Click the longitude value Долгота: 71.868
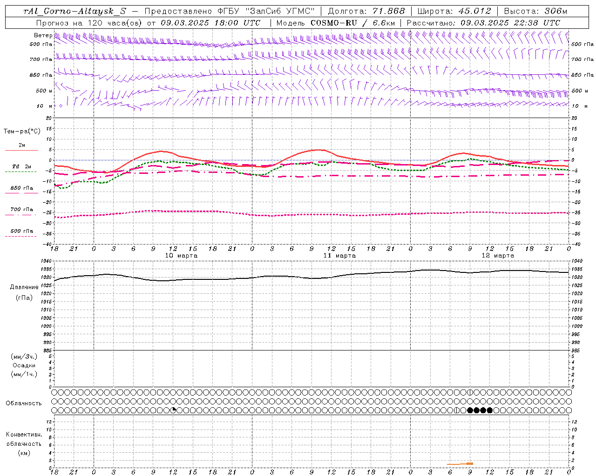This screenshot has height=476, width=596. click(x=366, y=11)
